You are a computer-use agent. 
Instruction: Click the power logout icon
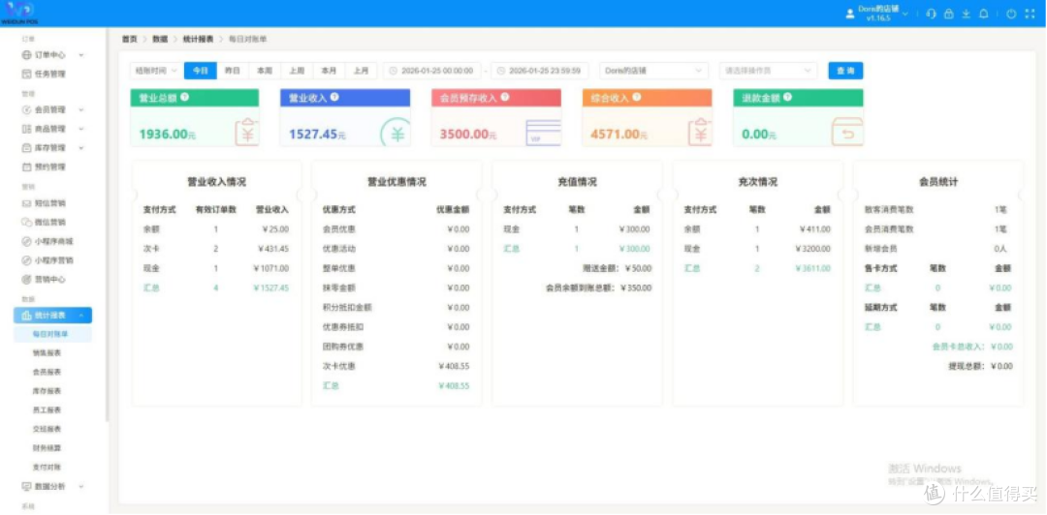(1011, 14)
